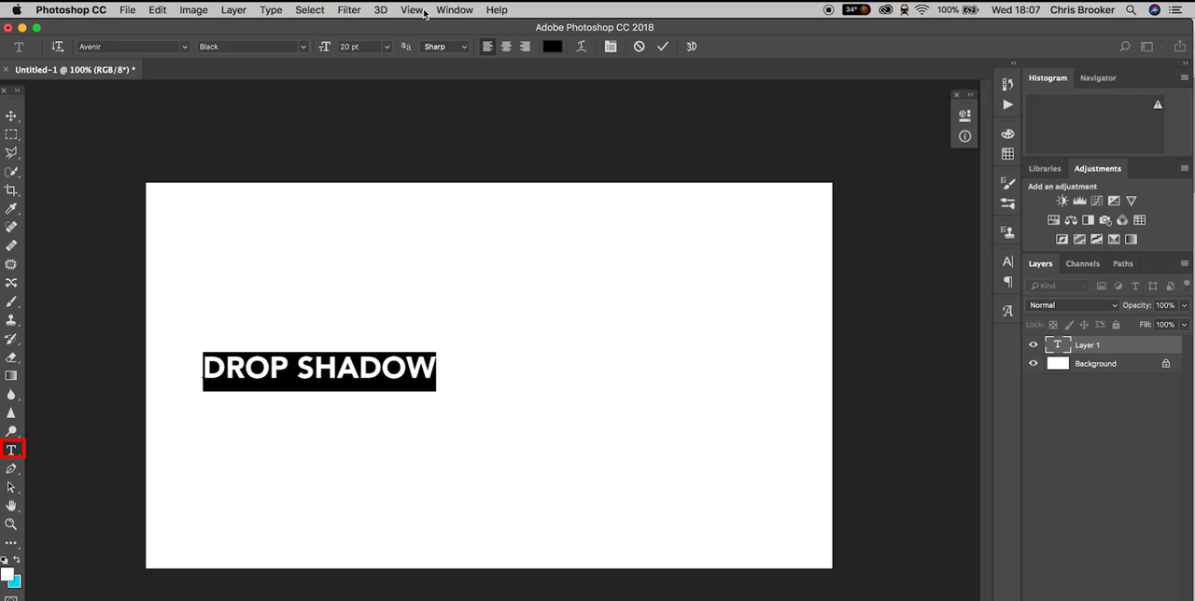Switch to the Libraries tab

pos(1045,169)
